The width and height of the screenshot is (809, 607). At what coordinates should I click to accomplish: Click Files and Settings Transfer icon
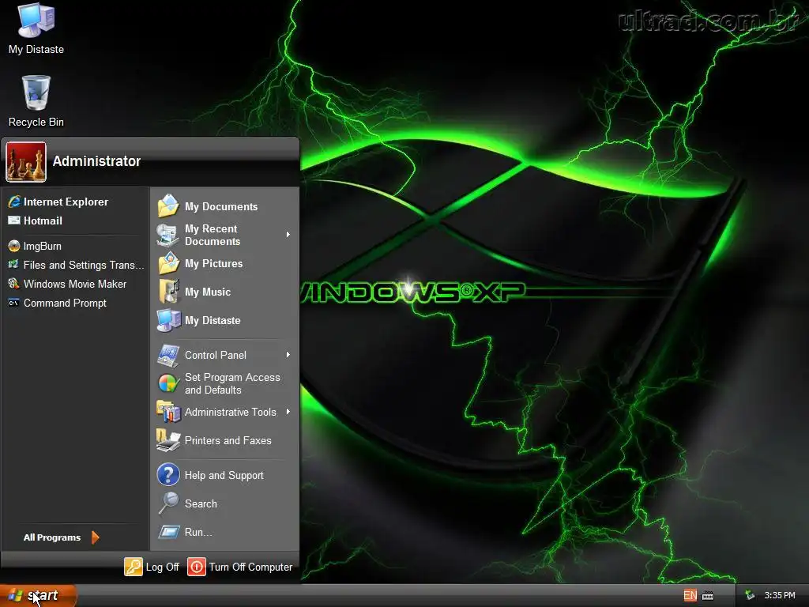(x=14, y=265)
